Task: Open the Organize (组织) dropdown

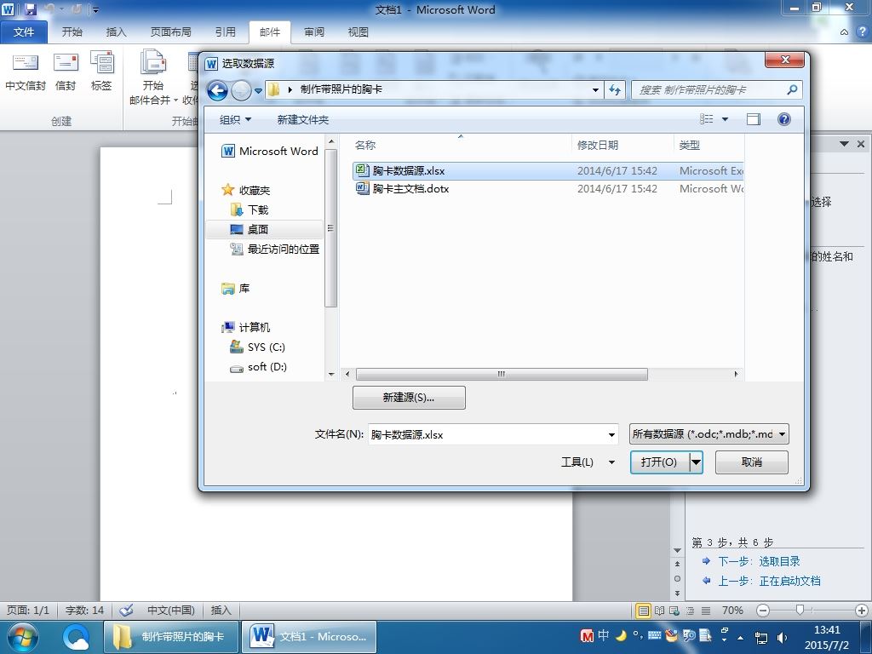Action: point(235,119)
